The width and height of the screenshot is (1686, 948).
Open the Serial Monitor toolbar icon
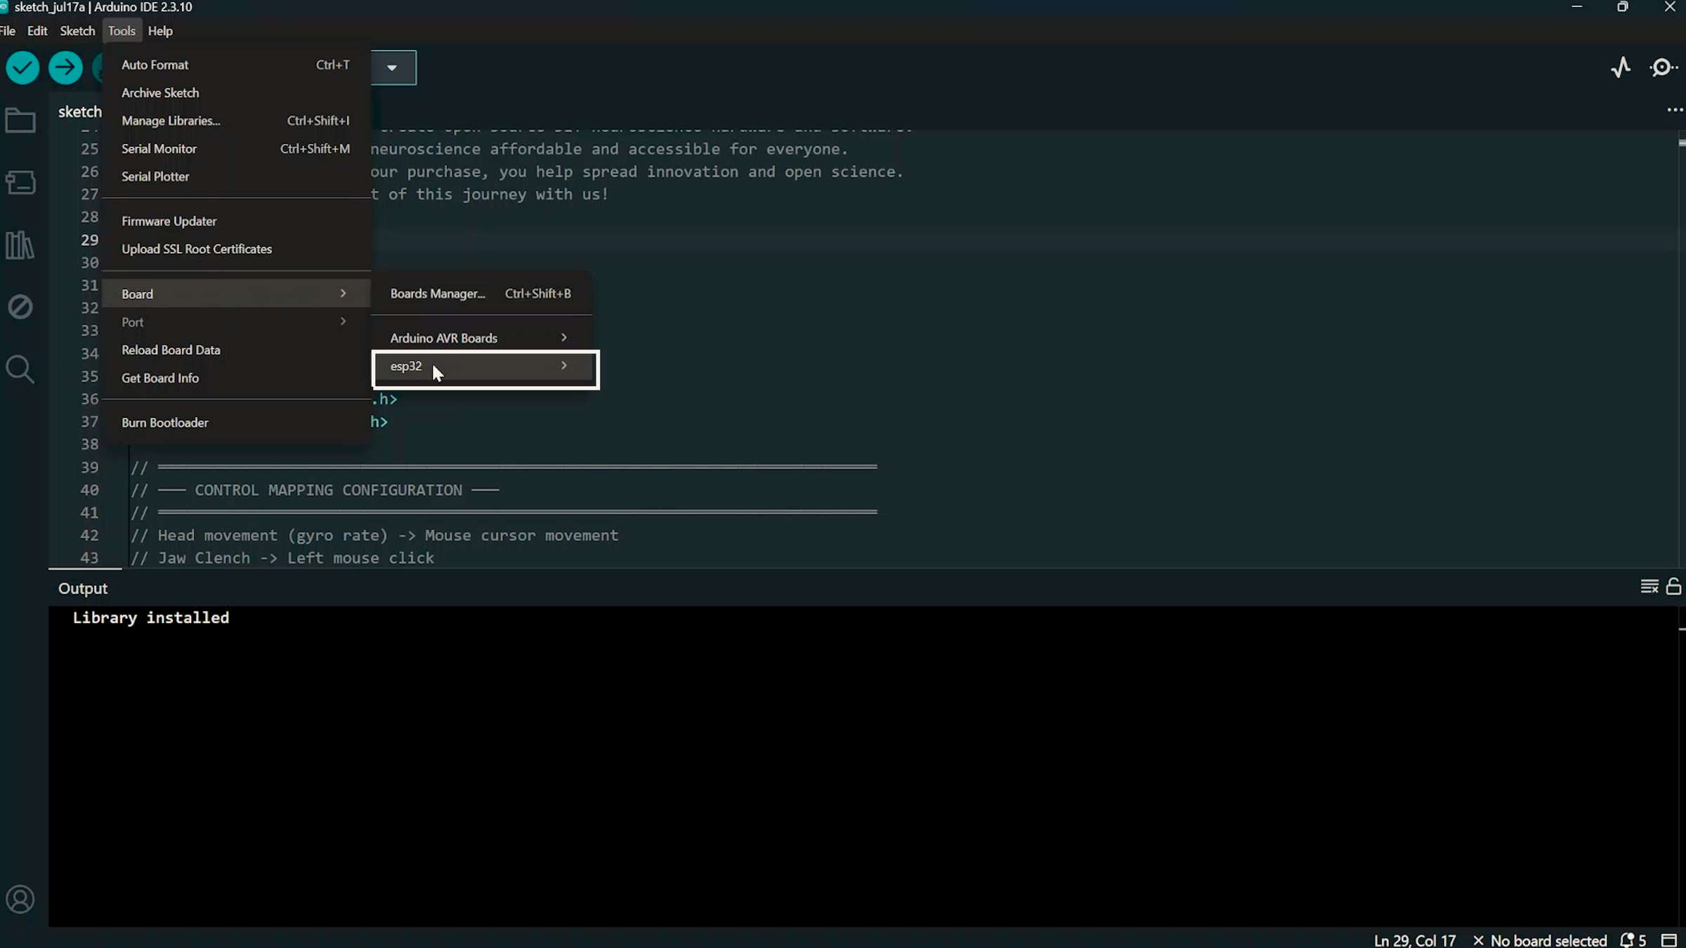click(x=1664, y=67)
